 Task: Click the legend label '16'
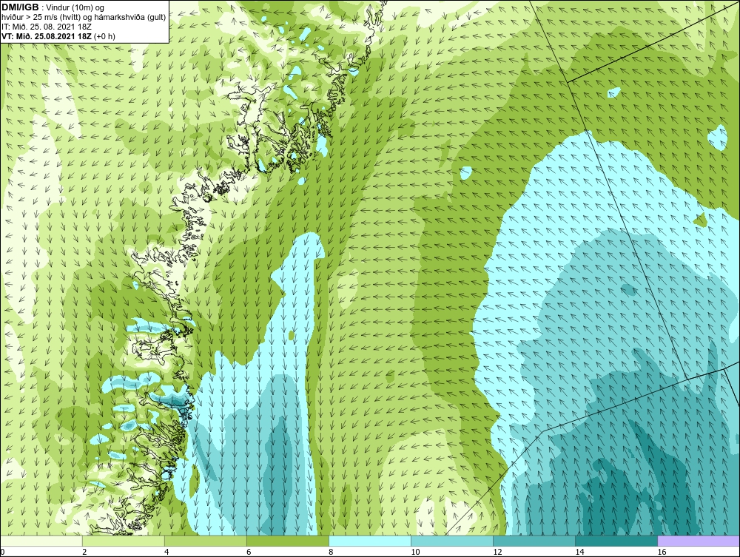662,552
